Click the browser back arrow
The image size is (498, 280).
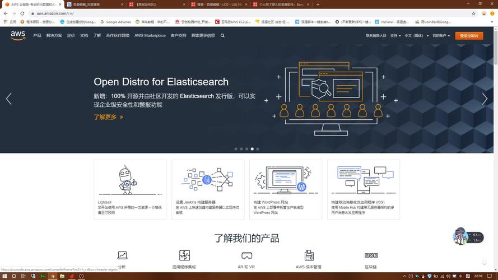[x=6, y=13]
